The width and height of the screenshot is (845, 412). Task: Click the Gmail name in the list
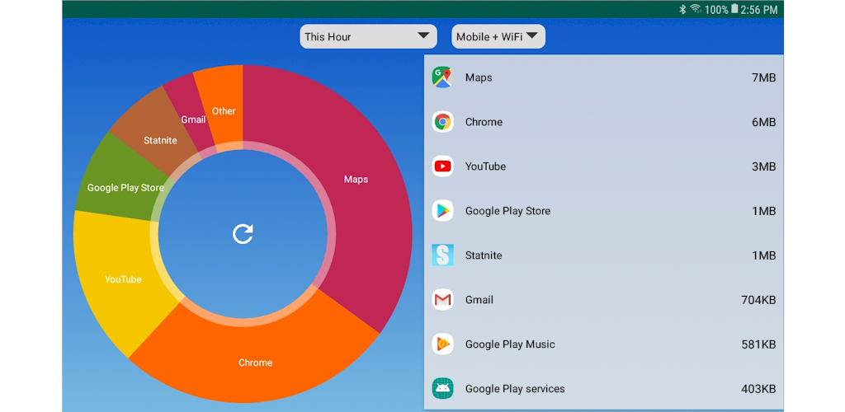click(x=479, y=300)
